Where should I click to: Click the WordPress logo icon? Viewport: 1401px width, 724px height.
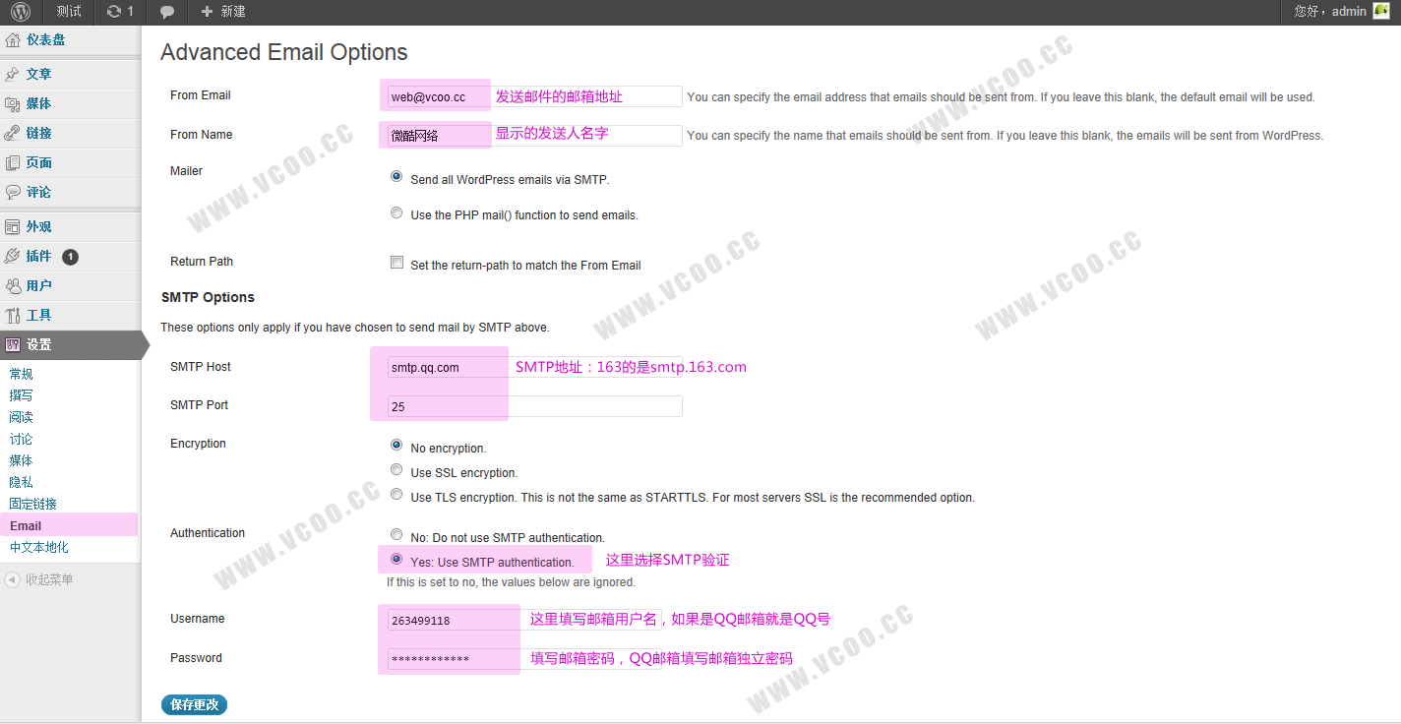pos(21,12)
